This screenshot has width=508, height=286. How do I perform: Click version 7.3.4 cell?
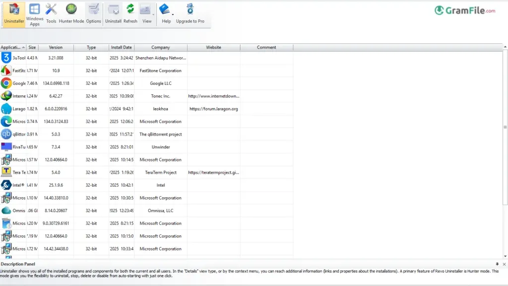pos(56,147)
